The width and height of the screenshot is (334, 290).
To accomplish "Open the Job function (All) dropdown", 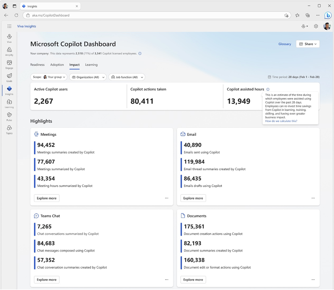I will [x=127, y=77].
